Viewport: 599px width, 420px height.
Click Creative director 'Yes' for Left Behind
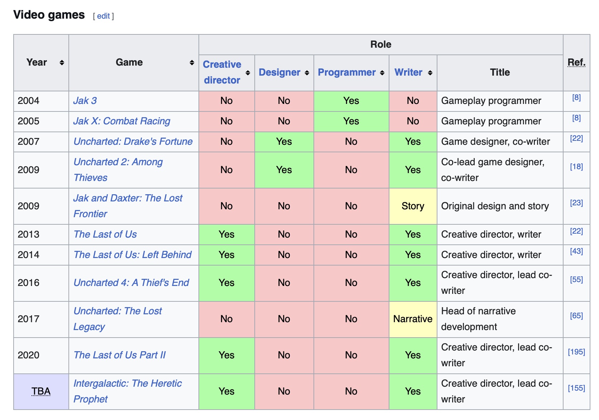click(226, 255)
